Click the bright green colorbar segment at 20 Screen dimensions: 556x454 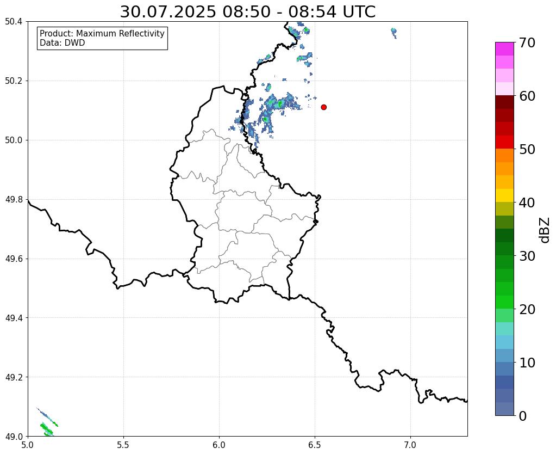(x=504, y=302)
